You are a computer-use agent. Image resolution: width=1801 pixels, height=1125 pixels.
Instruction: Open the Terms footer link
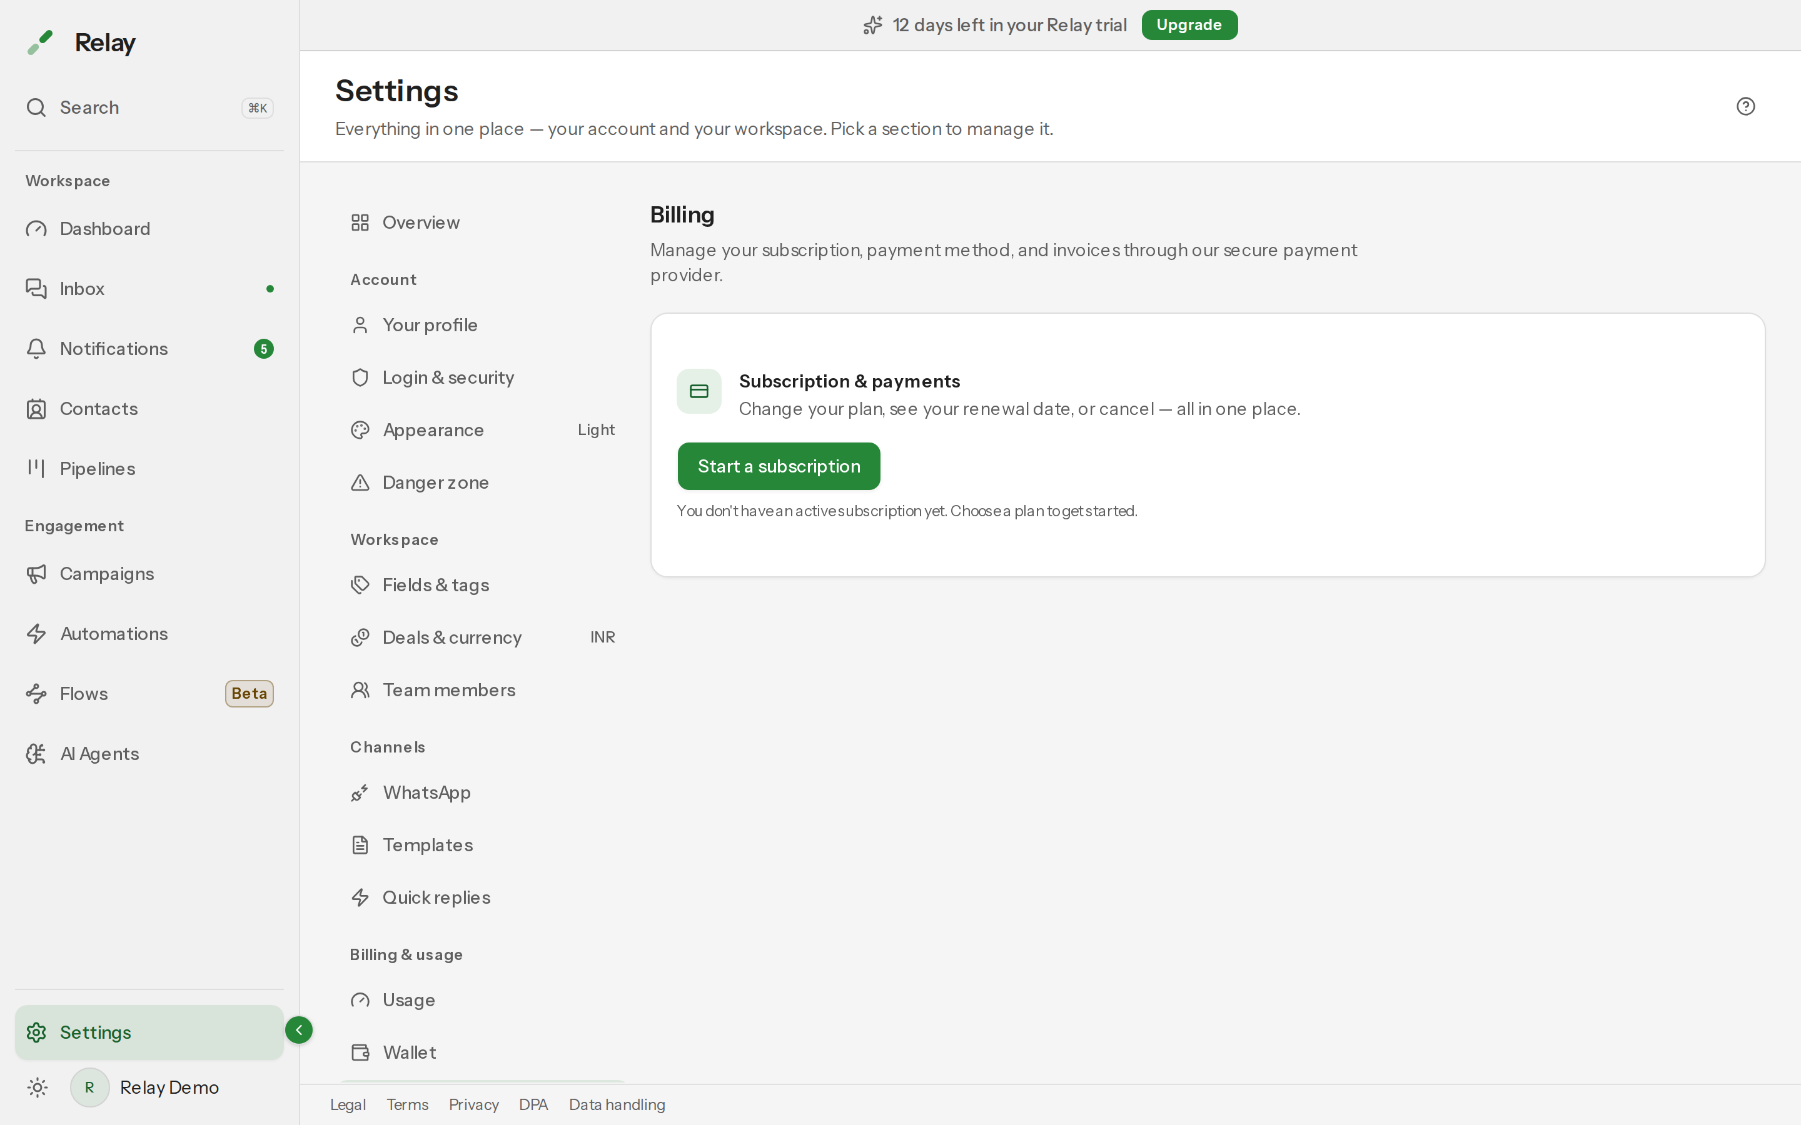pyautogui.click(x=407, y=1105)
